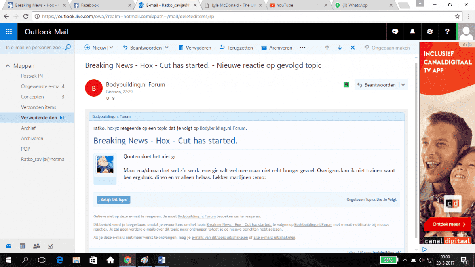This screenshot has width=475, height=267.
Task: Click the Bekijk Dit Topic button
Action: 114,200
